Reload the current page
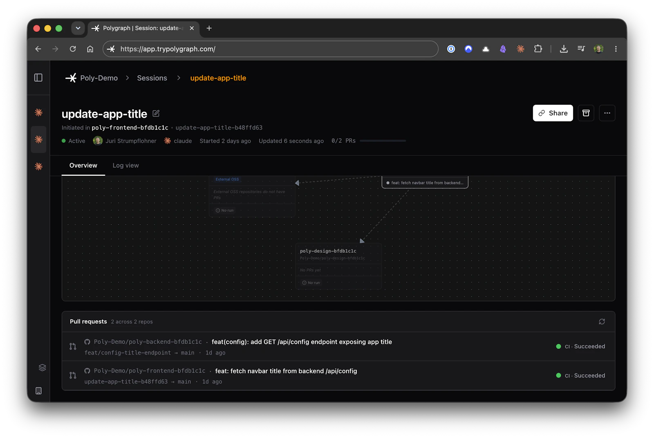Viewport: 654px width, 438px height. point(73,49)
